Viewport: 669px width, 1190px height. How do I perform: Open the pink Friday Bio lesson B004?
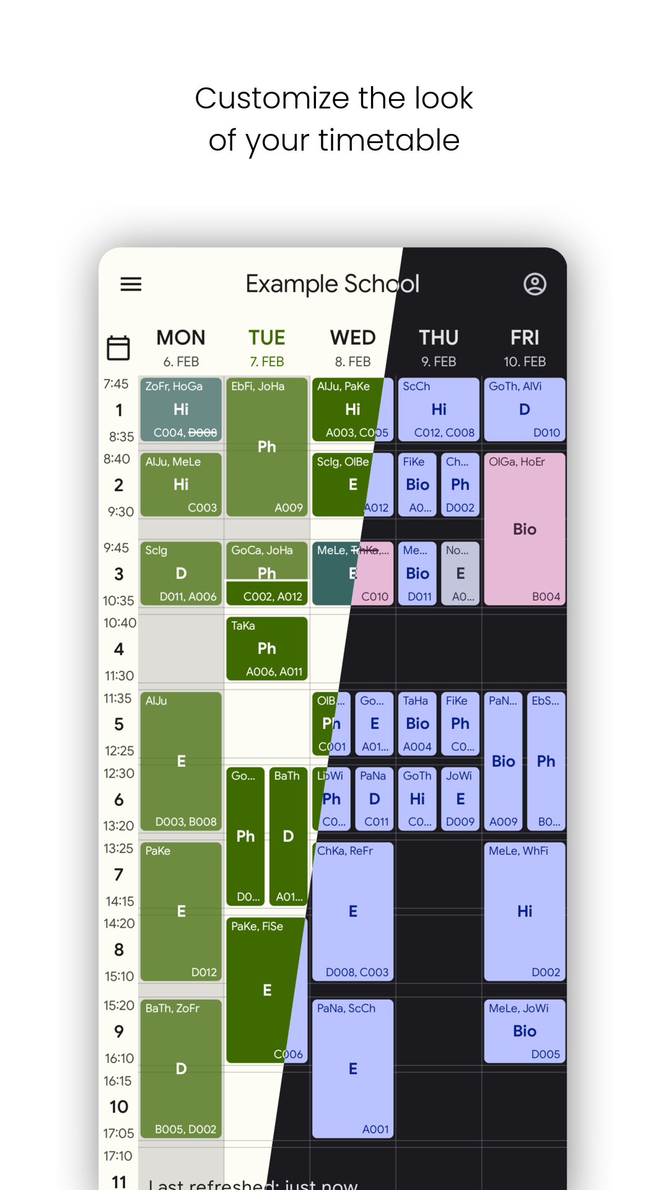pyautogui.click(x=525, y=529)
